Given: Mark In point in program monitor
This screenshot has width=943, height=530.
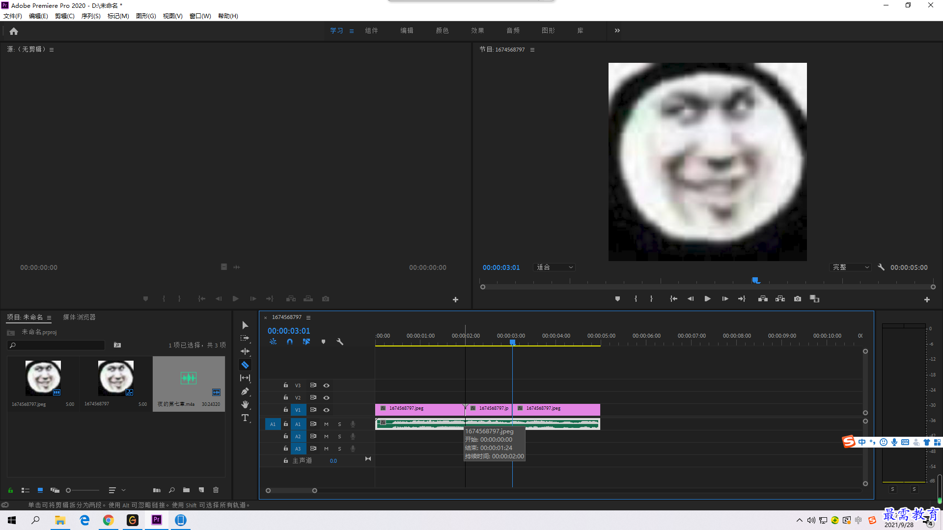Looking at the screenshot, I should click(x=636, y=299).
